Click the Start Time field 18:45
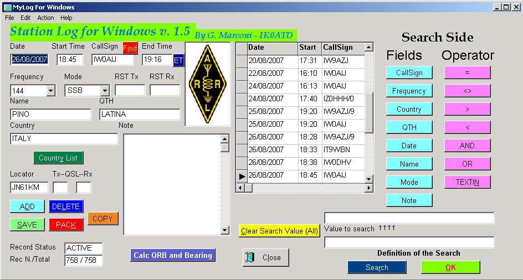The height and width of the screenshot is (280, 523). pyautogui.click(x=69, y=60)
